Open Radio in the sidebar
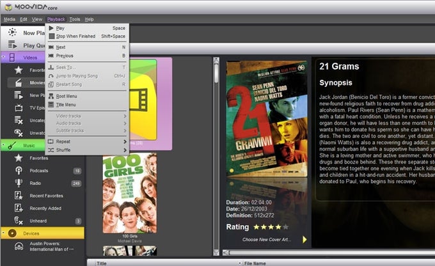Image resolution: width=435 pixels, height=266 pixels. [x=35, y=183]
